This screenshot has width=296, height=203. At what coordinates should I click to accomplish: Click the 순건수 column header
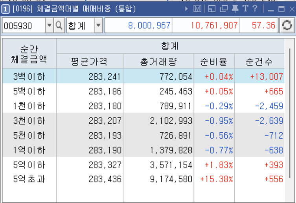click(x=259, y=61)
